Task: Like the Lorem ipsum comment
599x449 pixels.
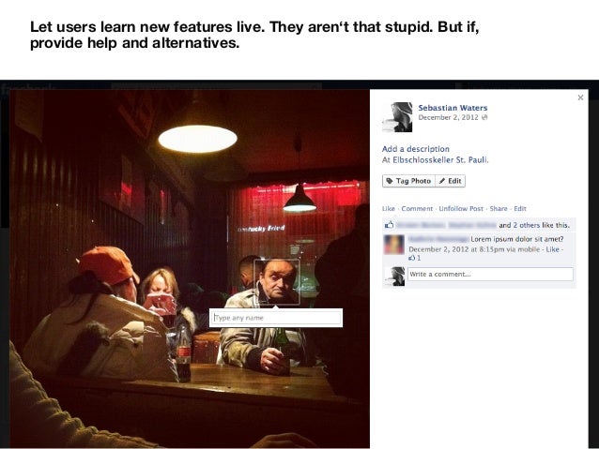Action: 552,249
